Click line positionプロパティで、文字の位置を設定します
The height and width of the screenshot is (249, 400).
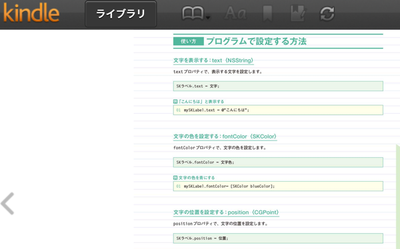click(x=221, y=224)
